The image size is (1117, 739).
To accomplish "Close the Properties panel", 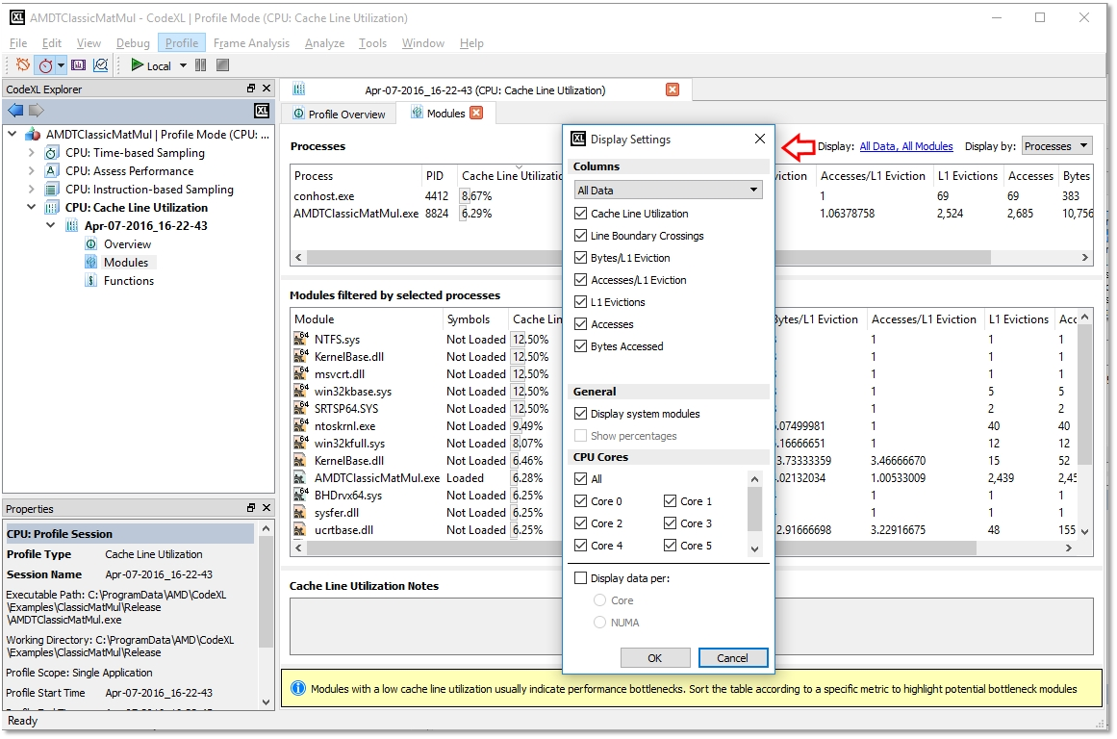I will (x=267, y=508).
